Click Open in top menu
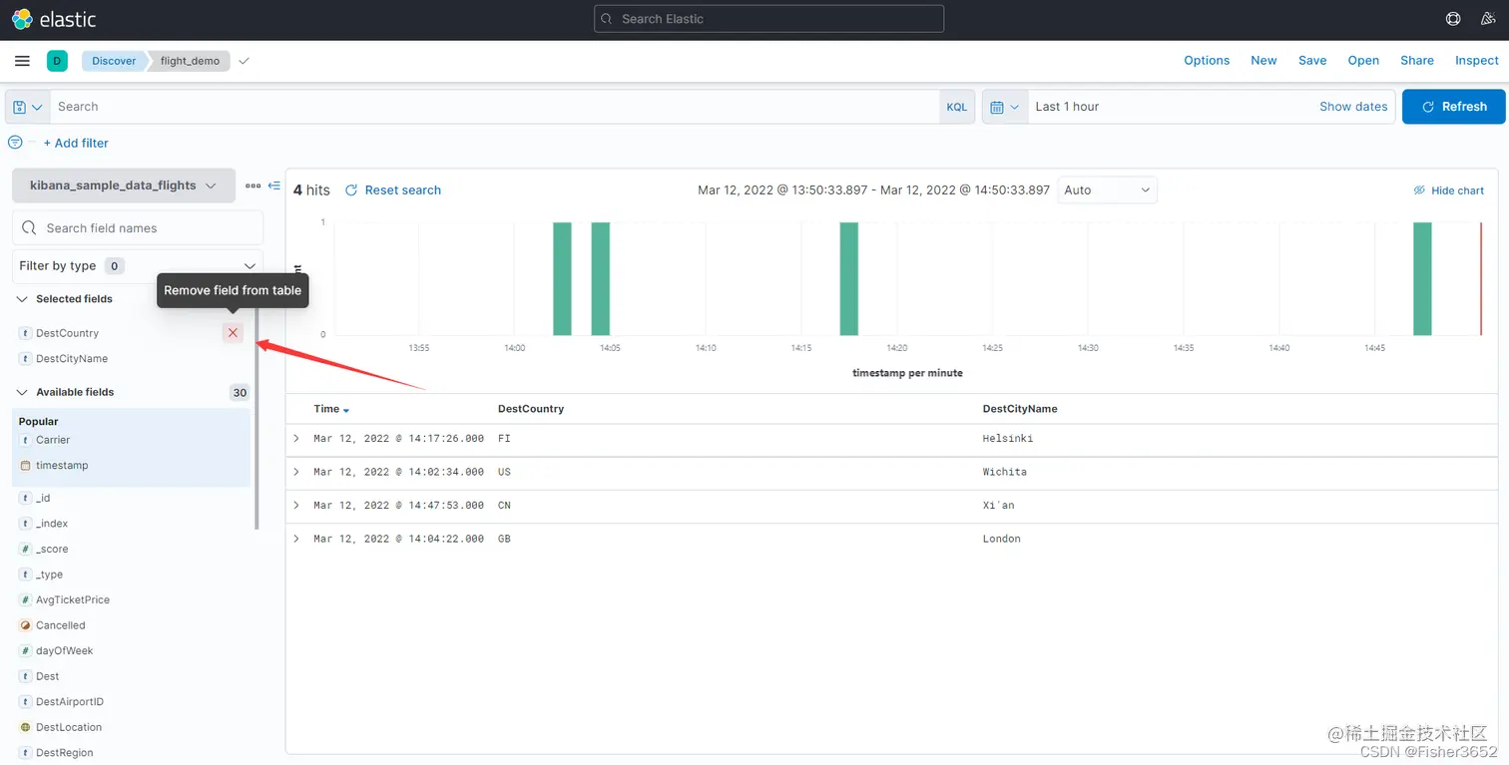 click(x=1363, y=61)
